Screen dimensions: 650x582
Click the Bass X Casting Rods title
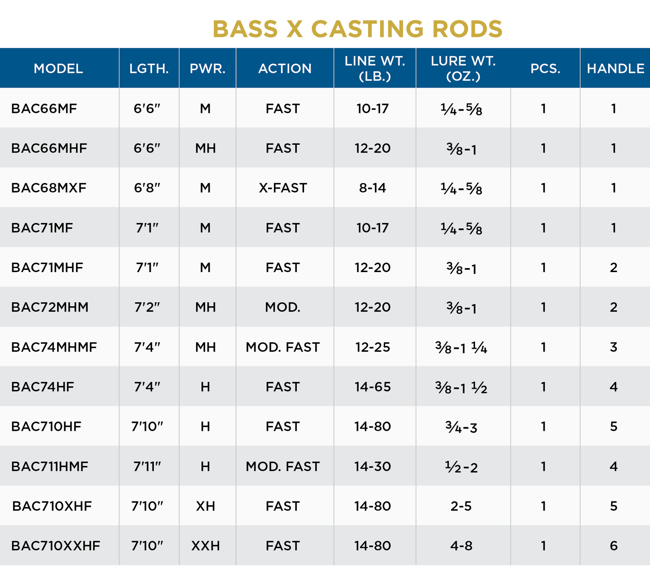(x=357, y=29)
